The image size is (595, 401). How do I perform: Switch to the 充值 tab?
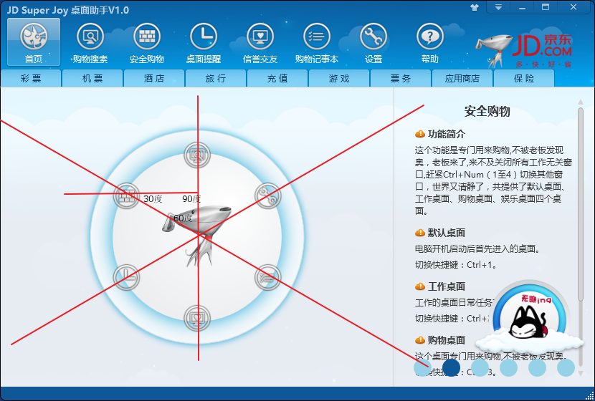click(x=277, y=79)
